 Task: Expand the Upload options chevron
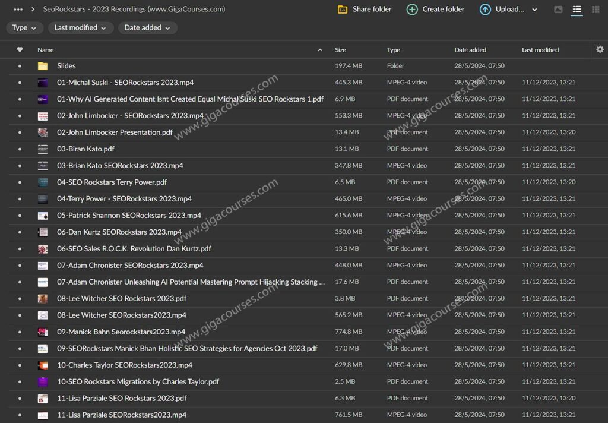(534, 10)
